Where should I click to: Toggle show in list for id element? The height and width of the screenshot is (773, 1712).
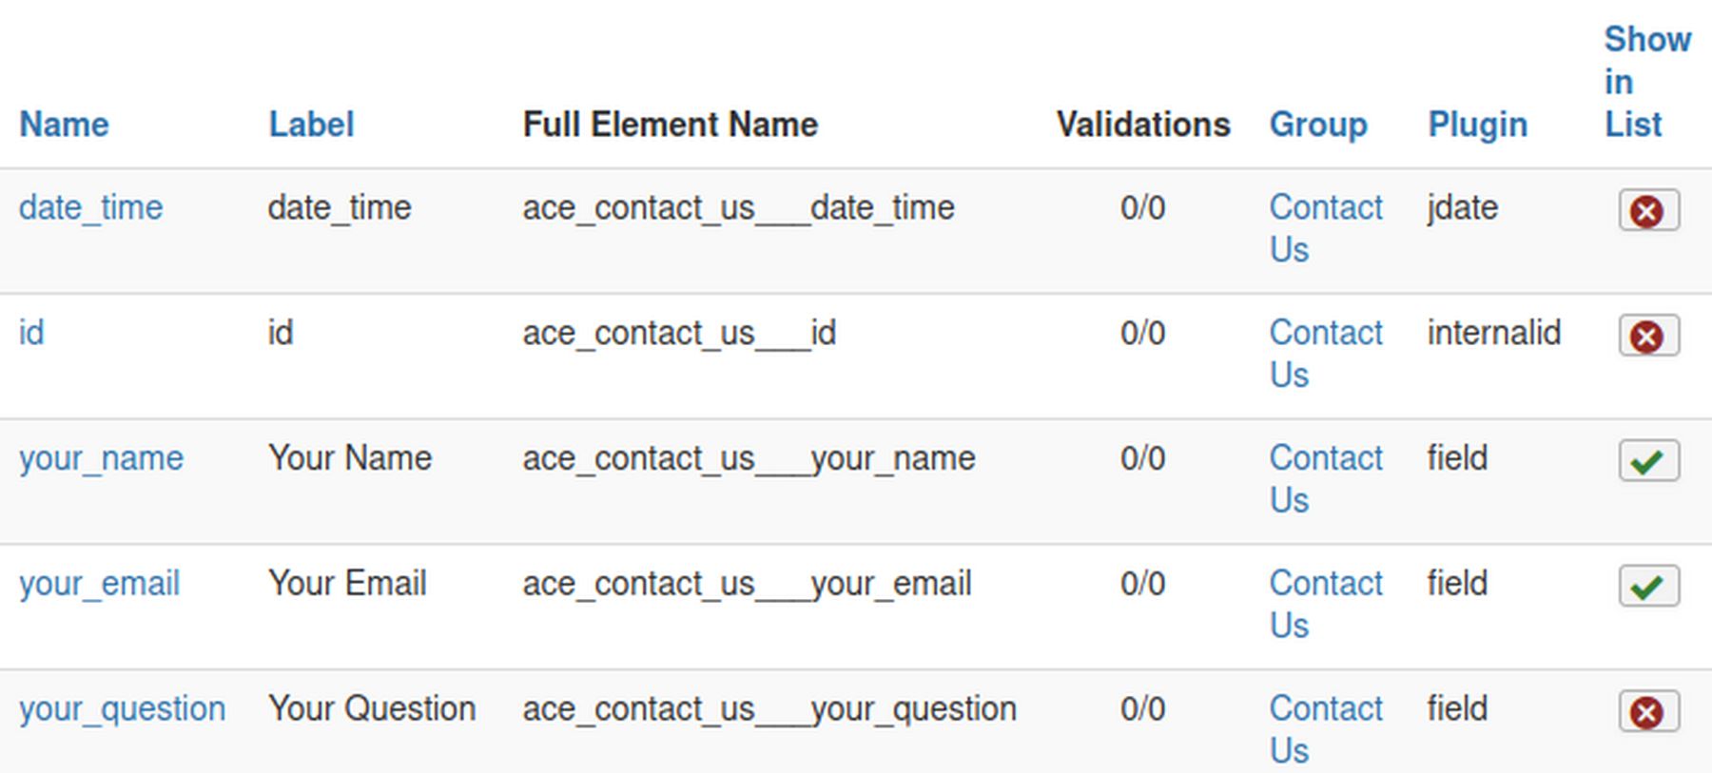pyautogui.click(x=1649, y=336)
